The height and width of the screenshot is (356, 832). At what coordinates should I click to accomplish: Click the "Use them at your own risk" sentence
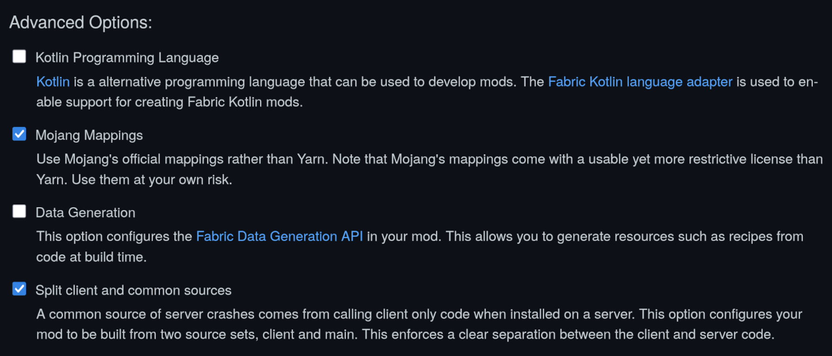tap(151, 180)
